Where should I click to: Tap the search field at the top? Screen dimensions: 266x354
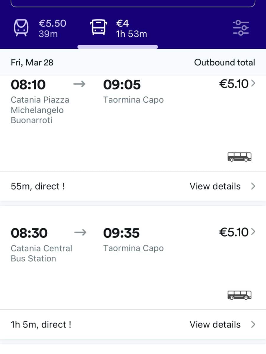coord(133,3)
